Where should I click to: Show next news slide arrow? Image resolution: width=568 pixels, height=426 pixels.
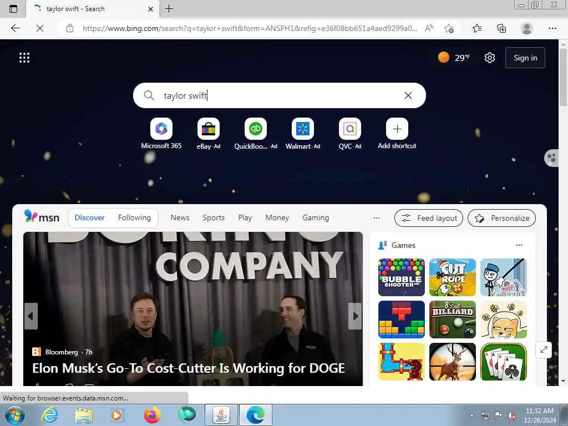355,316
